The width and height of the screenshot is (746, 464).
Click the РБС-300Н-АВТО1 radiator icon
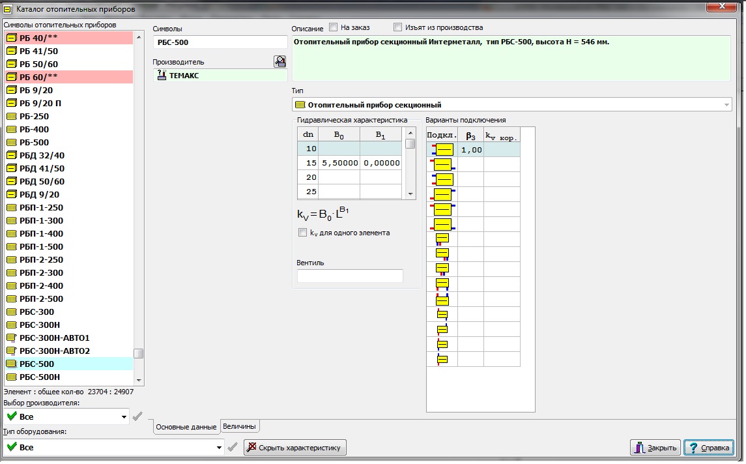click(x=11, y=338)
